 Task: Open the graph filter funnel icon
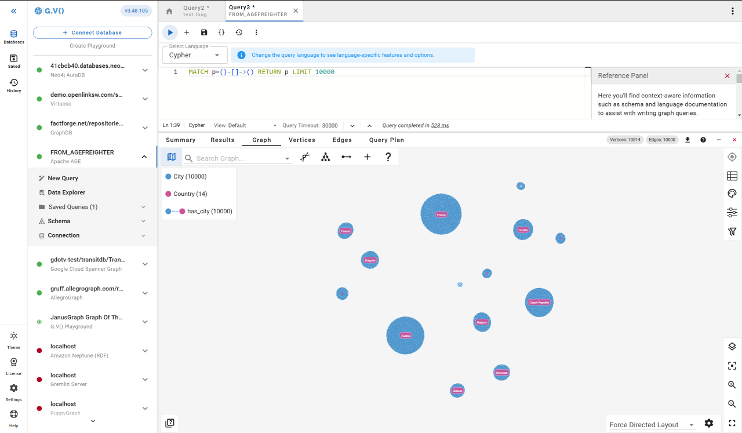tap(732, 232)
